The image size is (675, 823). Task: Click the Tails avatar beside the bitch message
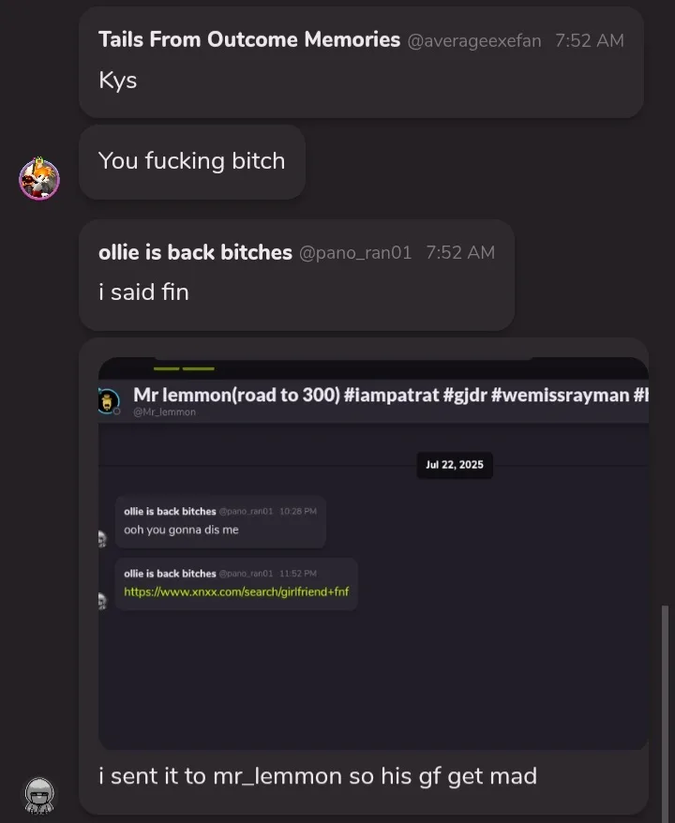39,178
